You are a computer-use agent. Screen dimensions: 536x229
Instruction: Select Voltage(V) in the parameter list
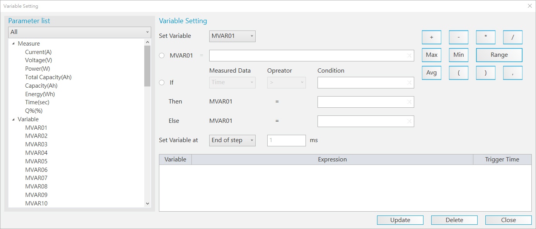pos(38,60)
